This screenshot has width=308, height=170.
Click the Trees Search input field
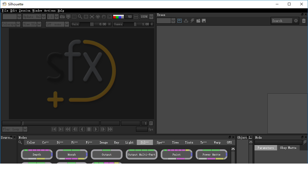tap(282, 21)
